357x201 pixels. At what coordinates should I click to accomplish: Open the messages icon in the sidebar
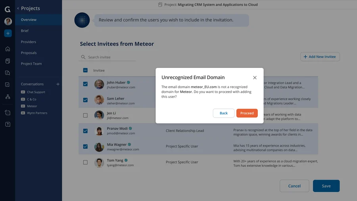click(8, 112)
